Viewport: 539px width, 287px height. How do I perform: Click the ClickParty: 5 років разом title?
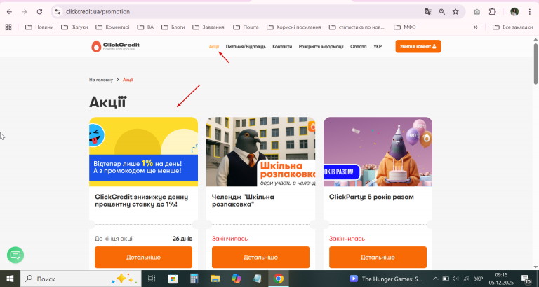371,197
